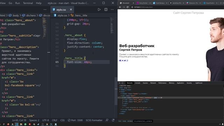Click the CSS file icon on style.css tab

pos(54,9)
